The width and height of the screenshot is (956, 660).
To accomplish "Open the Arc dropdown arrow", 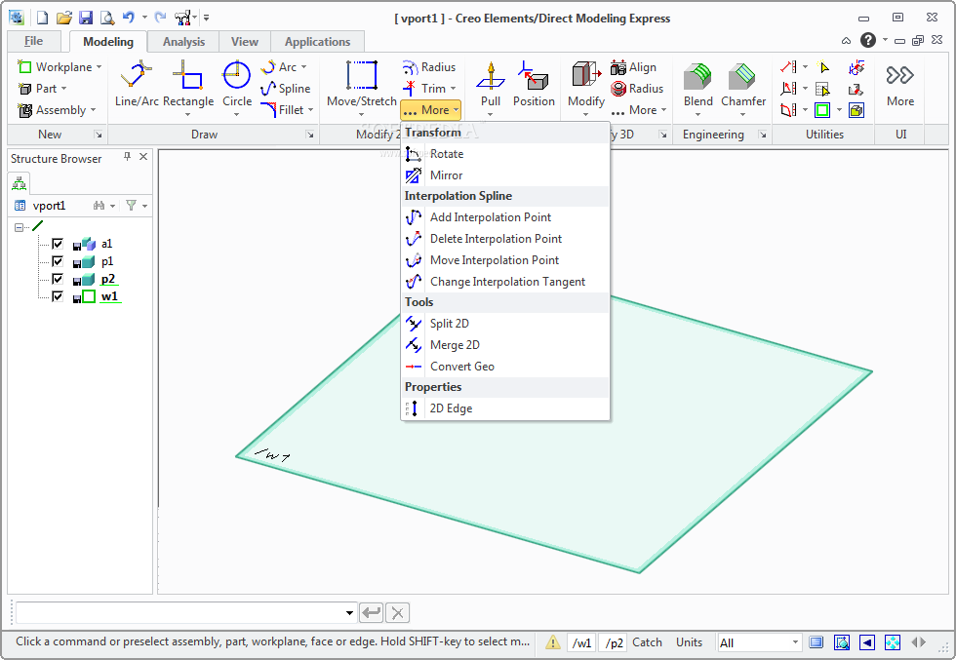I will click(x=304, y=67).
